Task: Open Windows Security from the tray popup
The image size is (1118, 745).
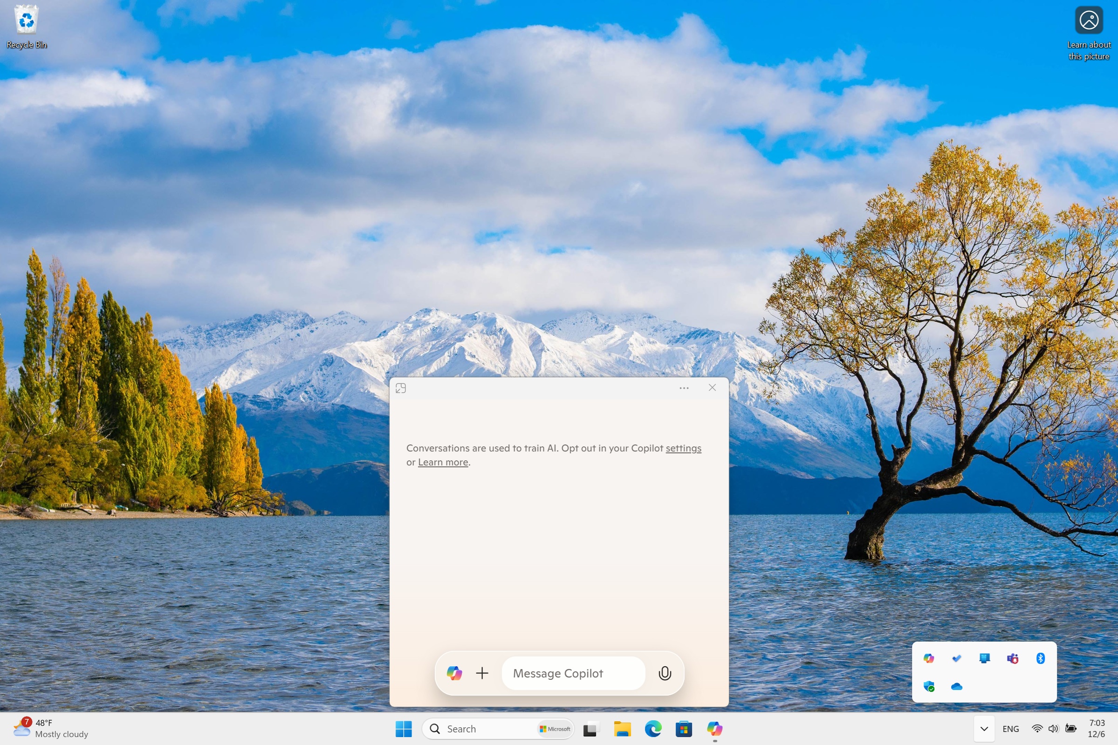Action: [x=928, y=686]
